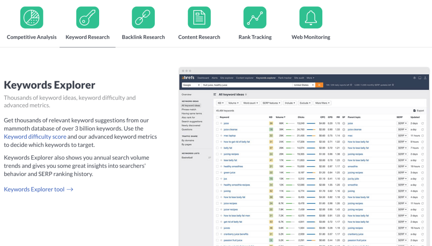Click the ahrefs logo in the app header

(x=188, y=78)
